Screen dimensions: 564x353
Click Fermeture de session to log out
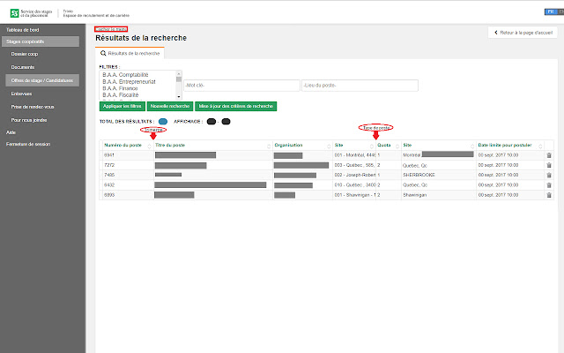point(28,144)
